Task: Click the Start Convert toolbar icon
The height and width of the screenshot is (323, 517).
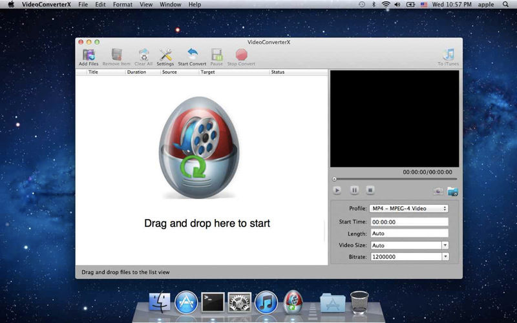Action: (x=192, y=55)
